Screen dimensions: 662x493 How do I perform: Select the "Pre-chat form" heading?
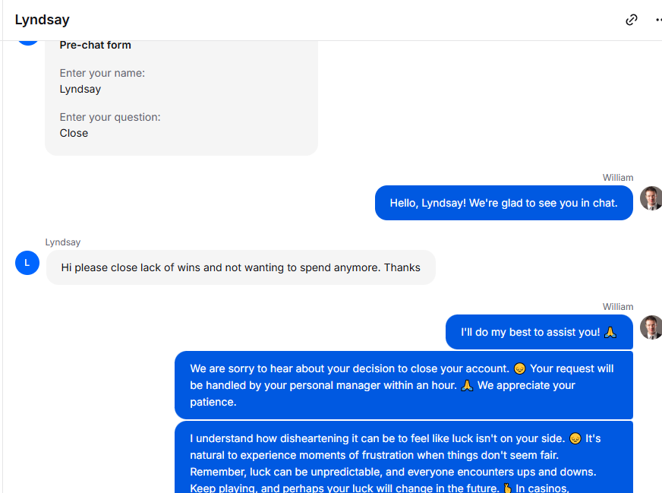pyautogui.click(x=96, y=46)
